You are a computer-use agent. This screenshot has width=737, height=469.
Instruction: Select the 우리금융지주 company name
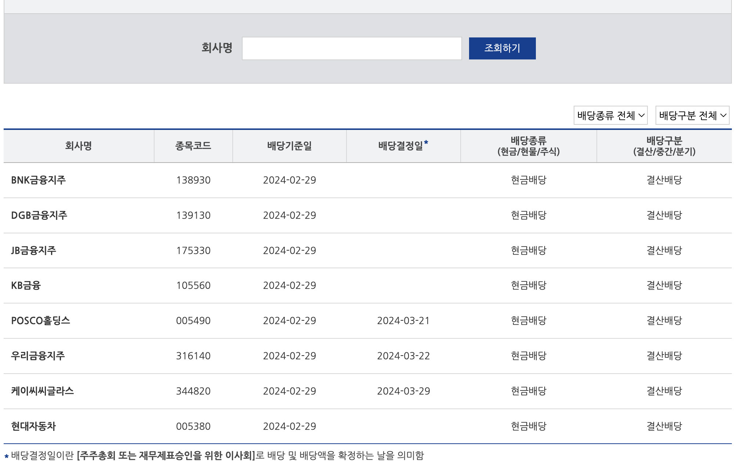pyautogui.click(x=38, y=356)
